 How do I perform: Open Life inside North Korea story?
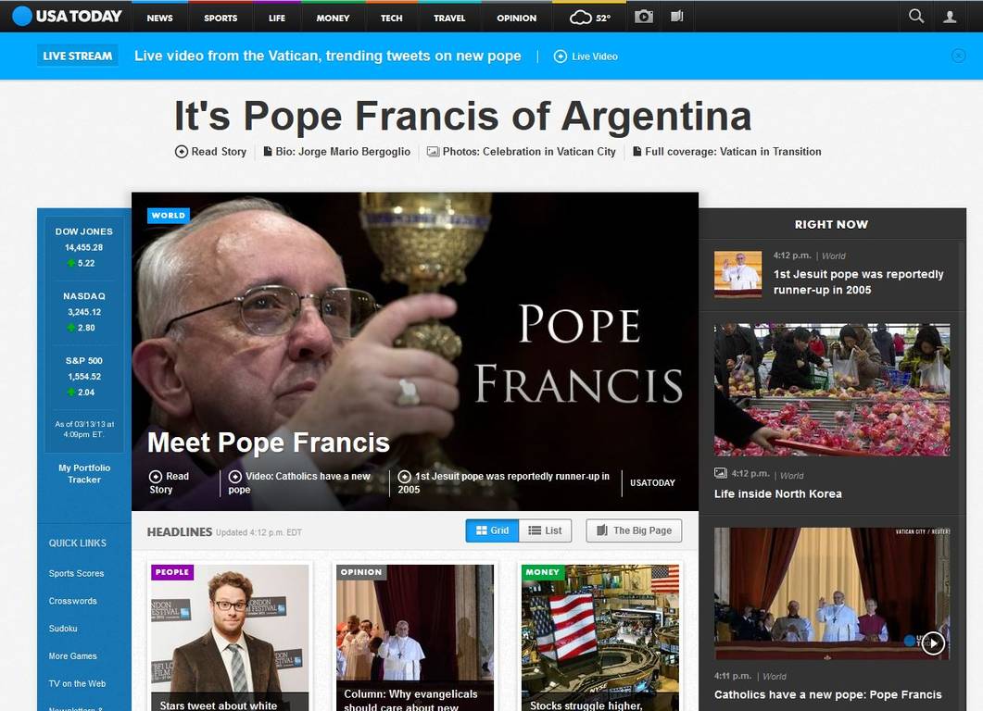(x=778, y=493)
